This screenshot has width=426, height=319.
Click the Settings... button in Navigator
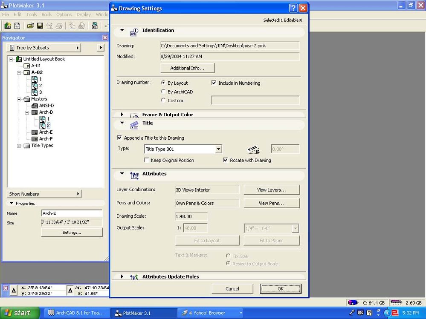72,233
